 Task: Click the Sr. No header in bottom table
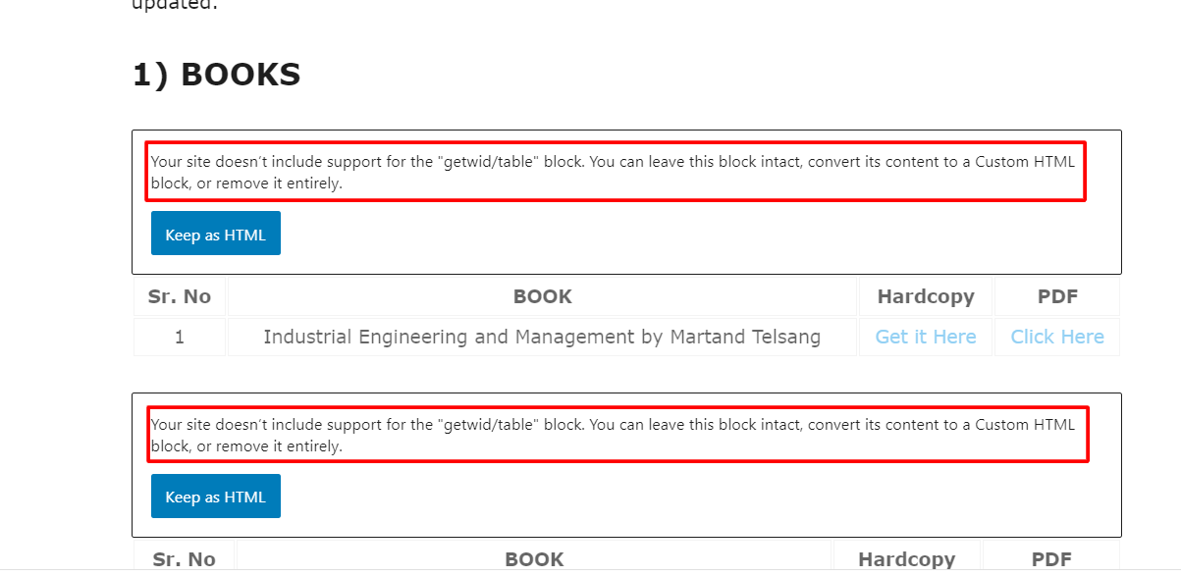click(x=185, y=558)
